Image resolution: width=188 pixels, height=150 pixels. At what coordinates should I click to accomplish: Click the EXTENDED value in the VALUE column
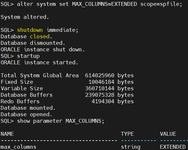(173, 147)
